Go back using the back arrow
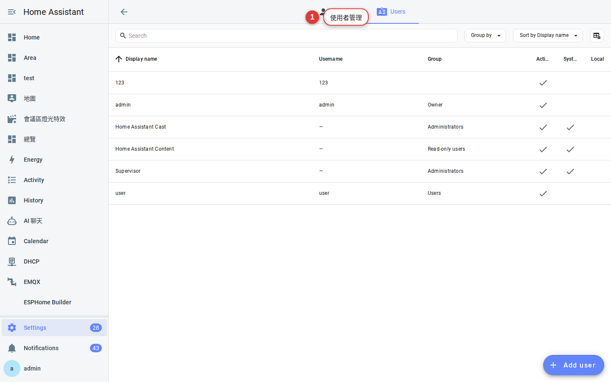Viewport: 611px width, 382px height. coord(124,12)
